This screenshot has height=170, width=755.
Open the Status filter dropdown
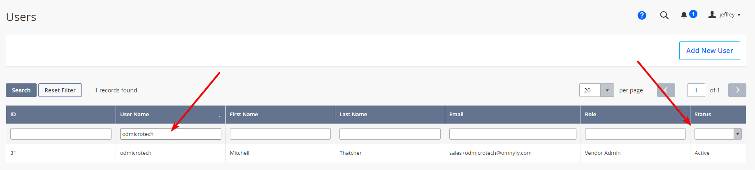click(718, 134)
